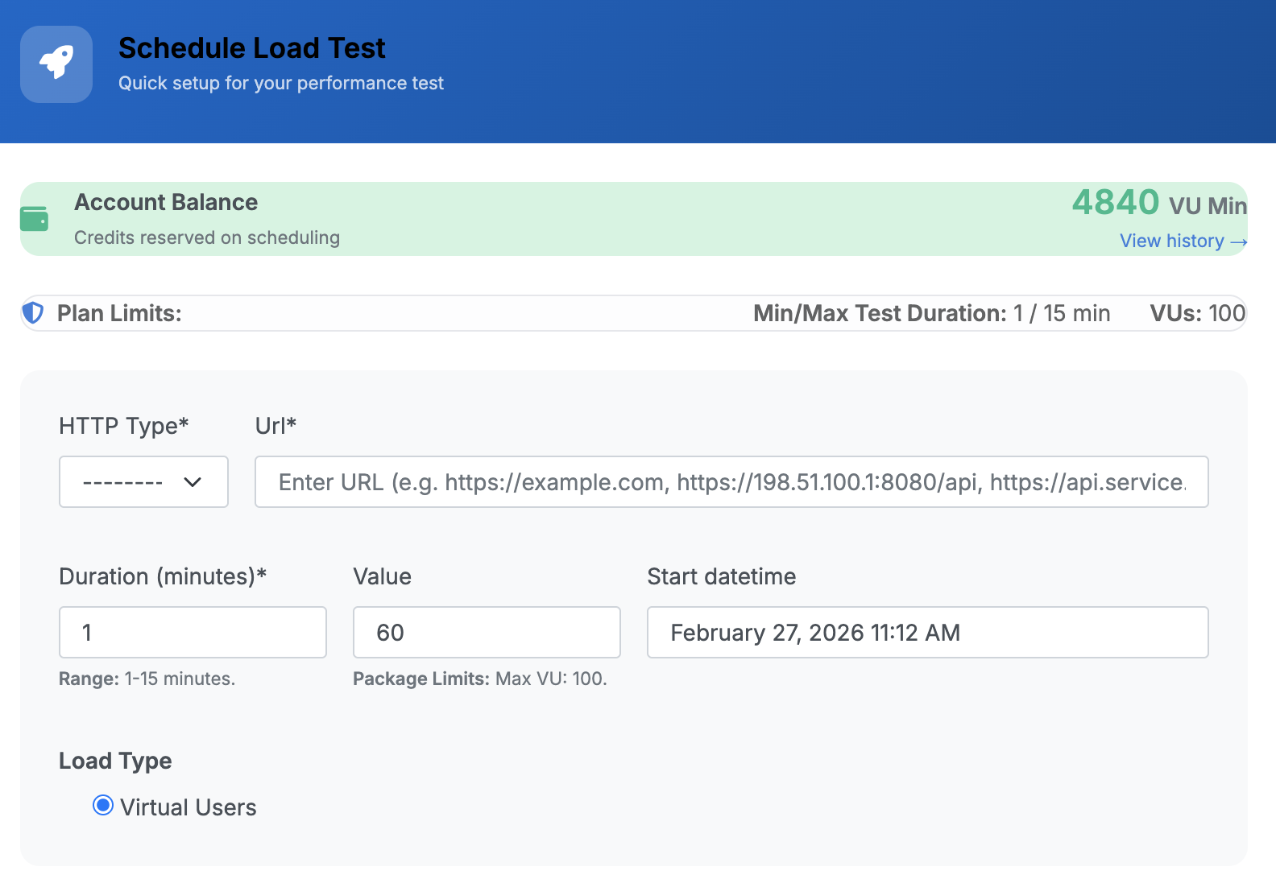
Task: Click the 4840 balance value
Action: click(1116, 202)
